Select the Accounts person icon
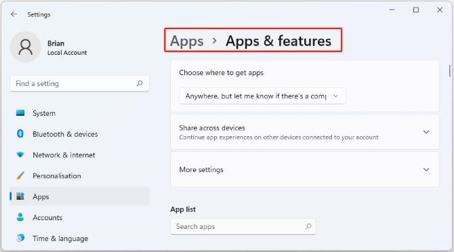Screen dimensions: 454x252 point(20,217)
